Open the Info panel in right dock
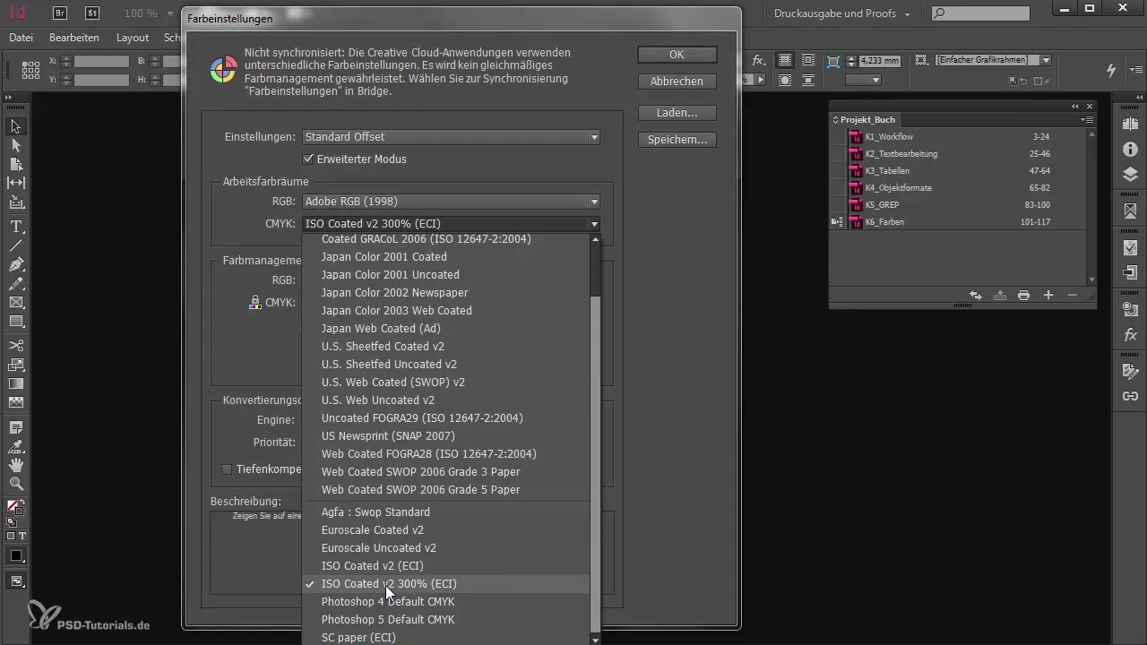The width and height of the screenshot is (1147, 645). pyautogui.click(x=1130, y=149)
